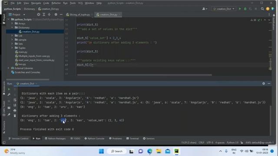Click the select opened file target icon
Viewport: 278px width, 156px height.
point(39,14)
